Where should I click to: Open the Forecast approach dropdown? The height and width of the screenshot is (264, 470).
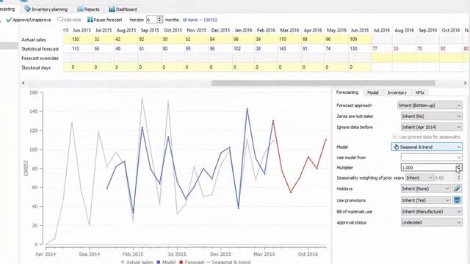(430, 106)
